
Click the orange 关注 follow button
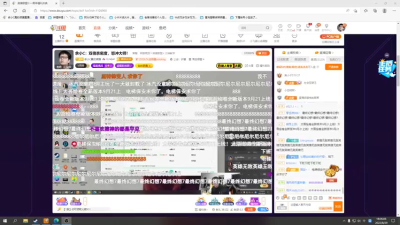[262, 53]
